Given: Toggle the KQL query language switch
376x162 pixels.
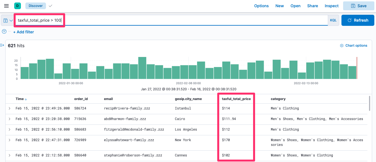Looking at the screenshot, I should click(x=333, y=20).
